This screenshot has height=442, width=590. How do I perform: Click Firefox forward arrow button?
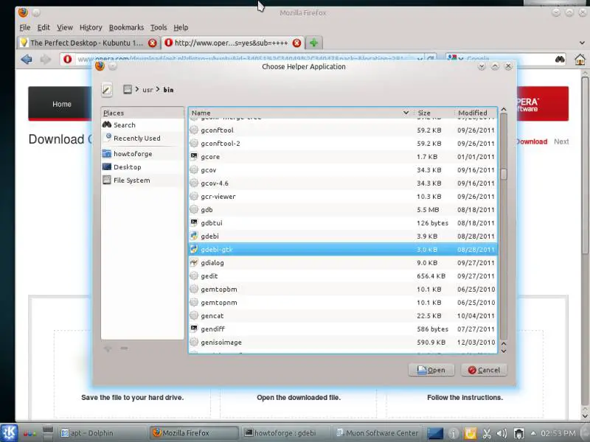point(46,60)
